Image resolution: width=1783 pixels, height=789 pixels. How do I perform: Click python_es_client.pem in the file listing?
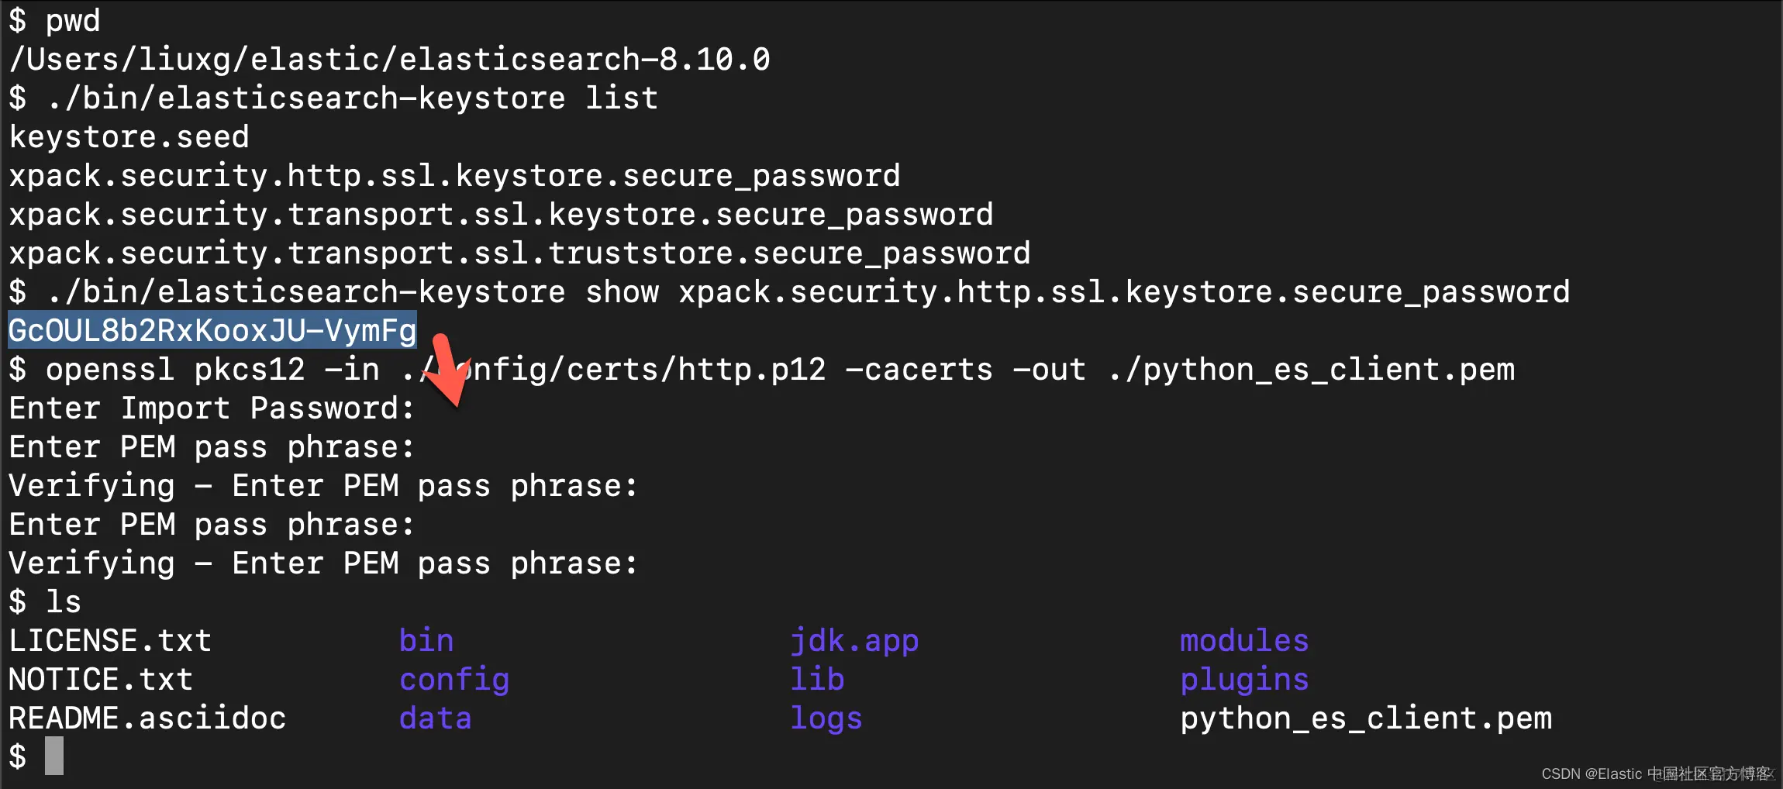click(x=1366, y=718)
